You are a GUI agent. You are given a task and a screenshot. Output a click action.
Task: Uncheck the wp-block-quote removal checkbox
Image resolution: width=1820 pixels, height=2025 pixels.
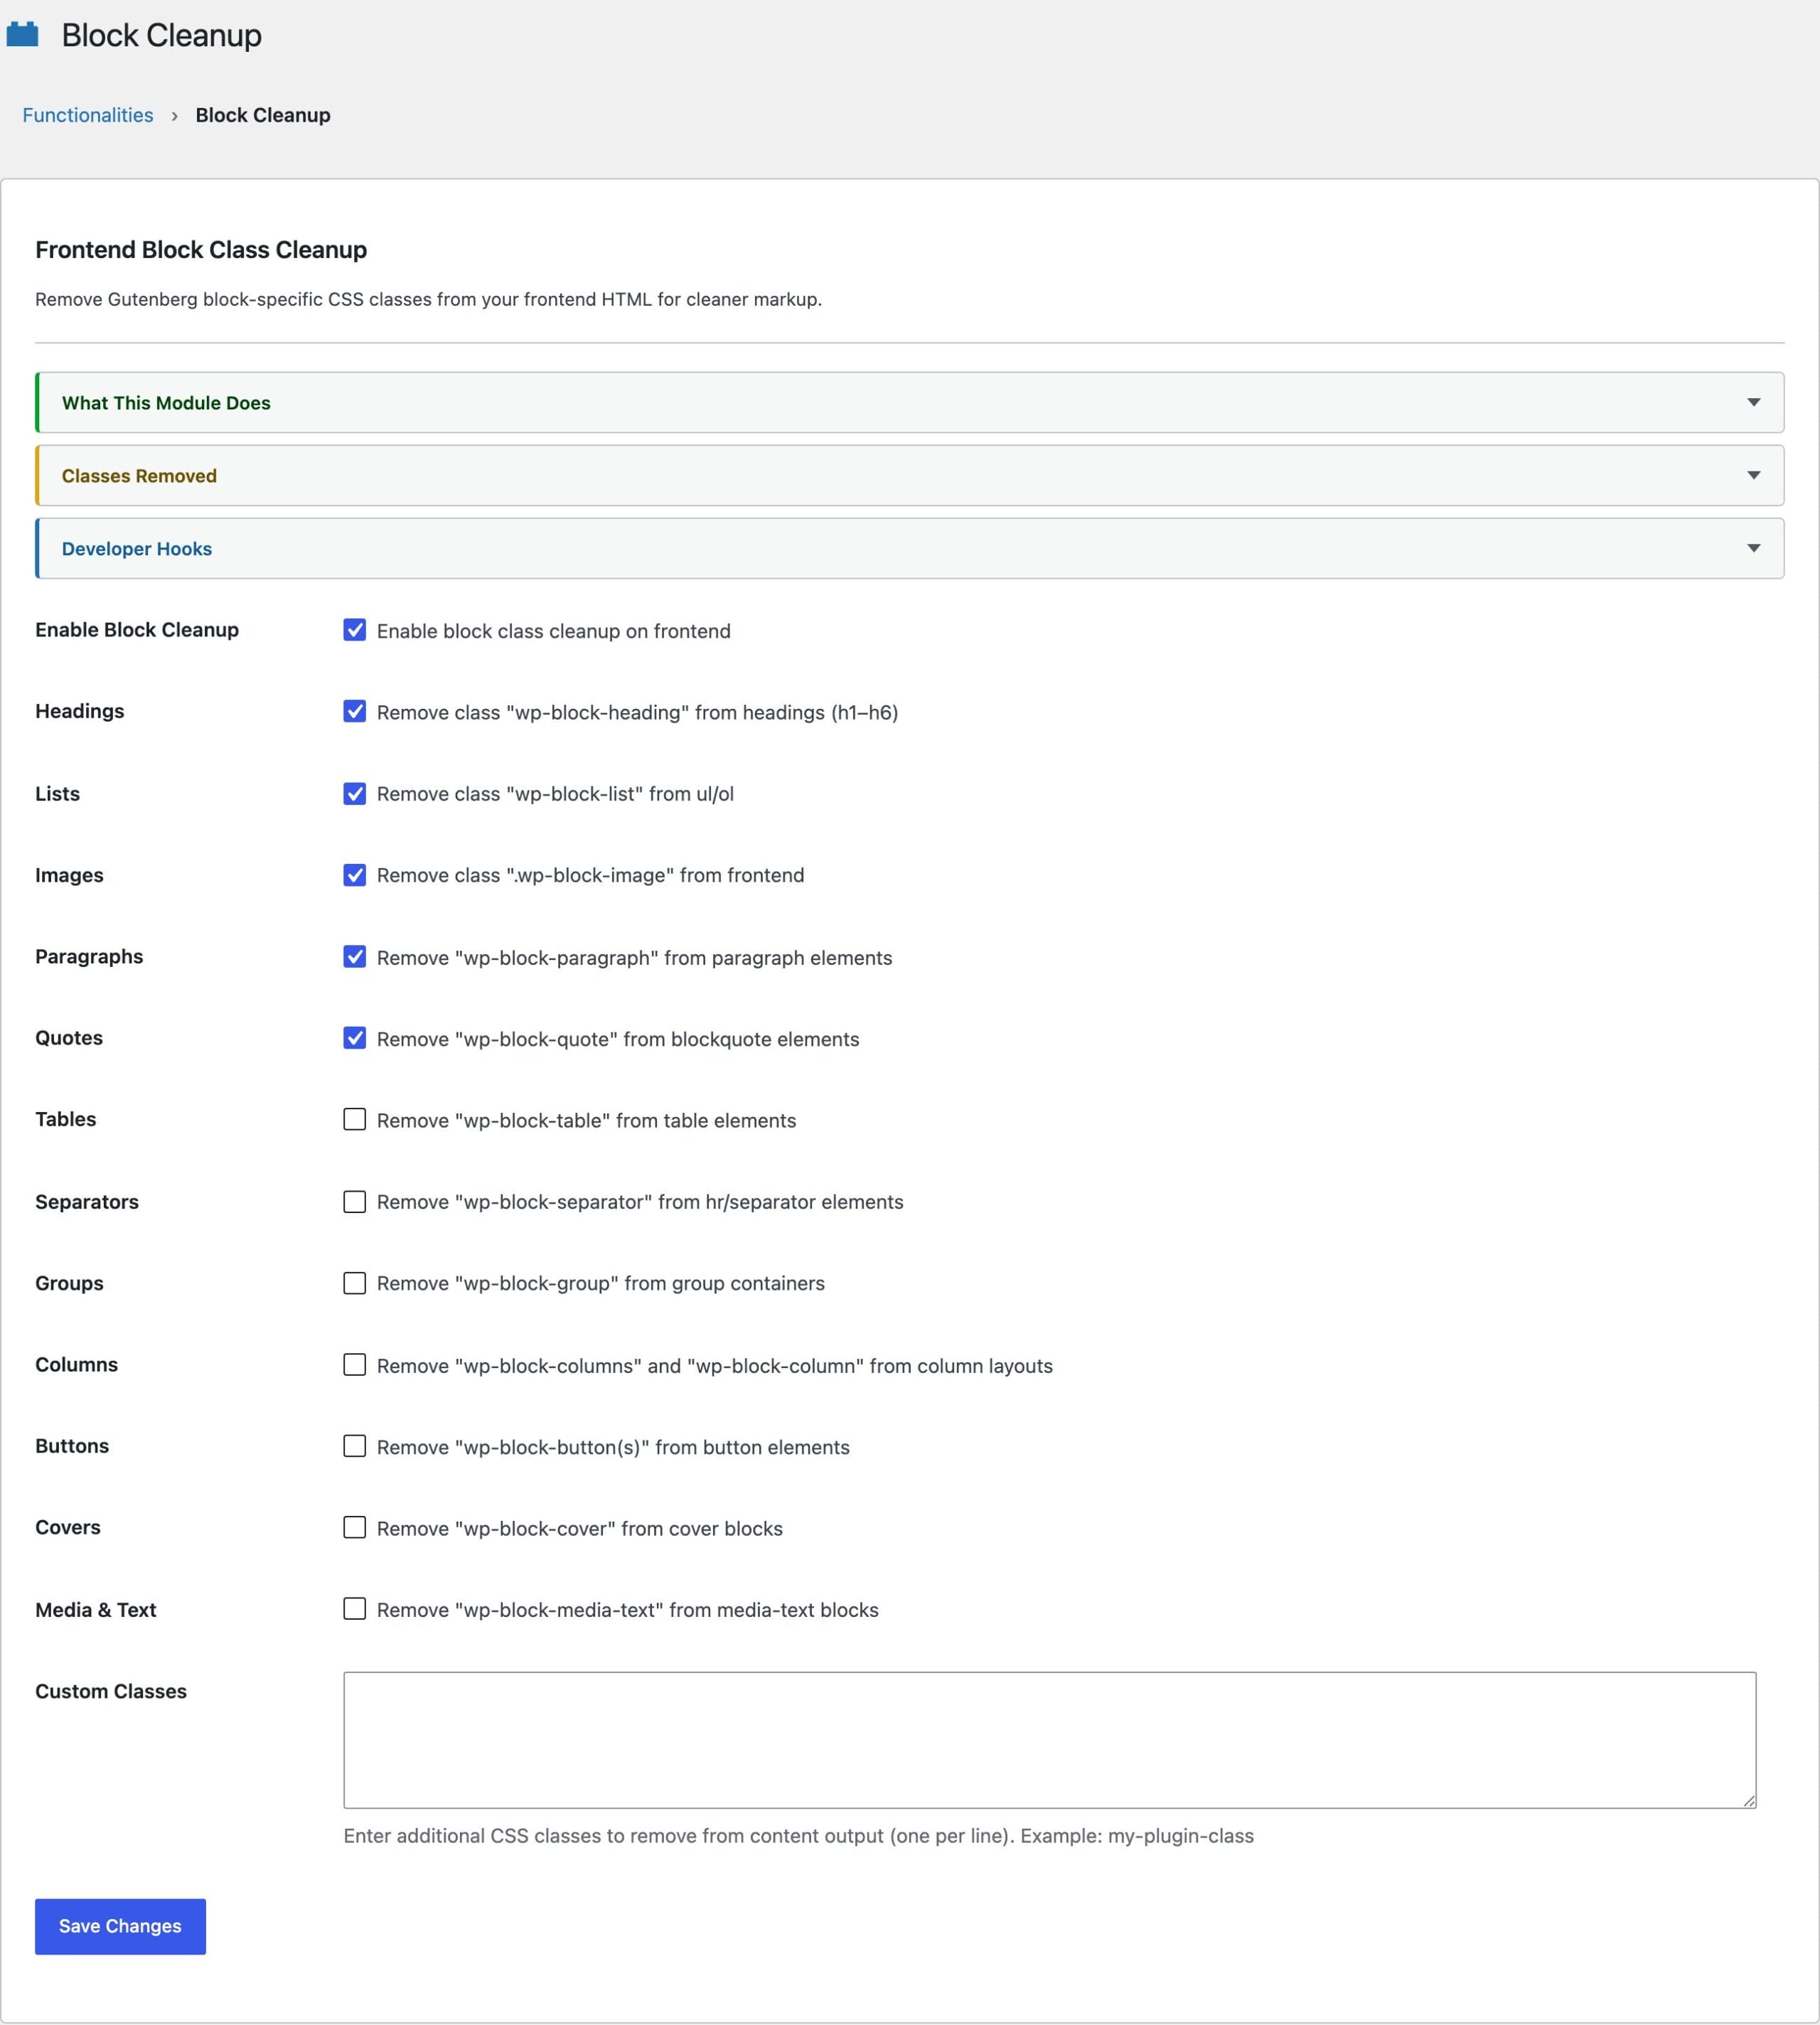(354, 1038)
